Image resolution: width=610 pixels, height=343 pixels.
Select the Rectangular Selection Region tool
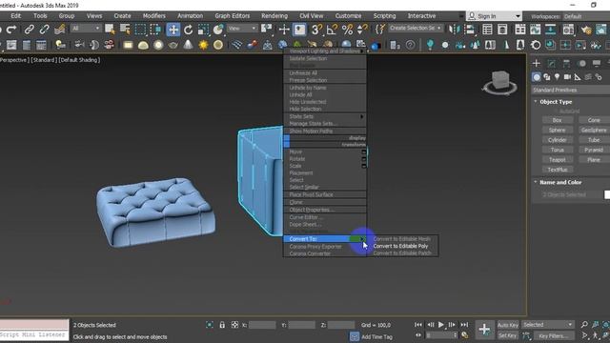140,30
